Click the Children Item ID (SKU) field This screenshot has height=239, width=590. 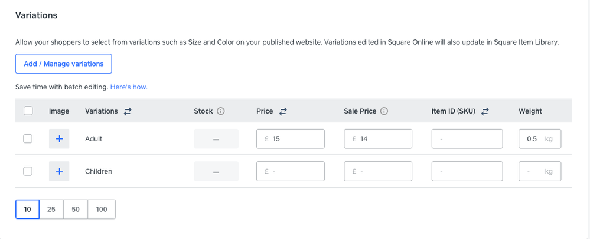[467, 171]
